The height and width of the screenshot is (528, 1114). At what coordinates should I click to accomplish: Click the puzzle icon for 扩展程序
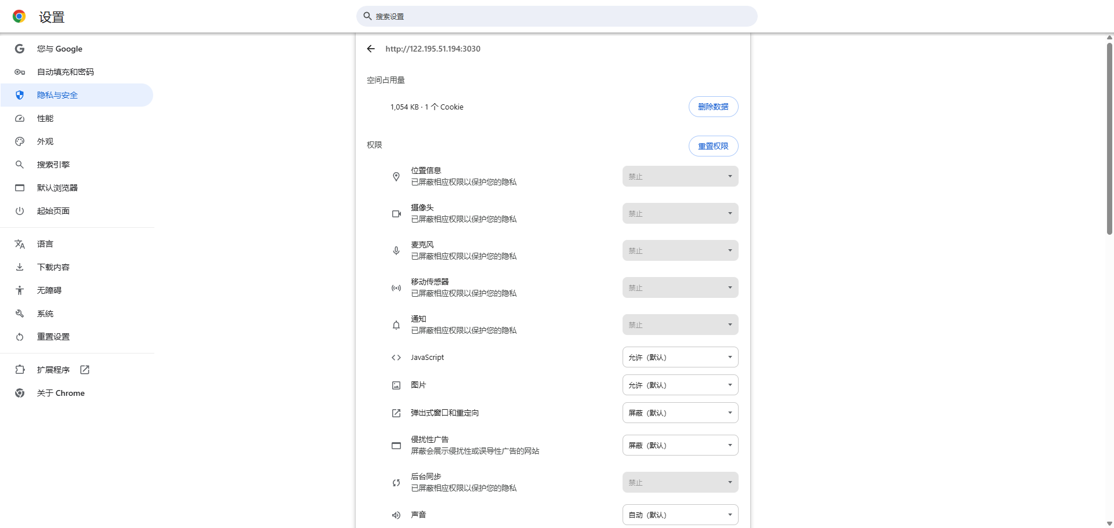pyautogui.click(x=20, y=370)
